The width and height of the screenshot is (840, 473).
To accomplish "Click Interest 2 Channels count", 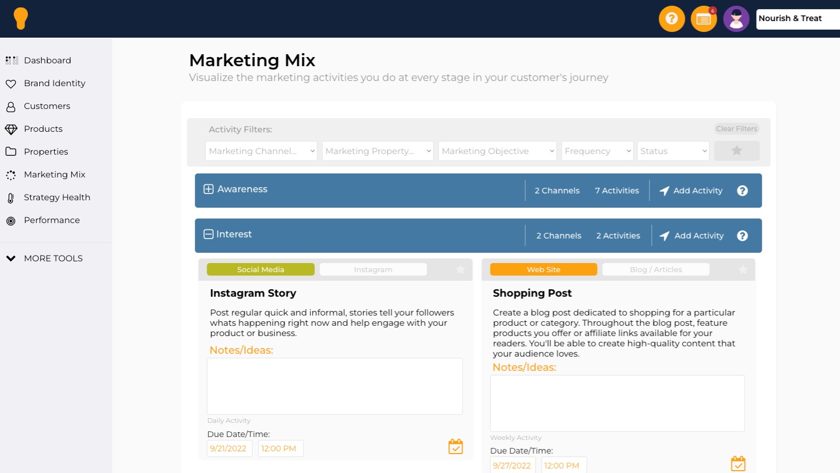I will tap(559, 236).
